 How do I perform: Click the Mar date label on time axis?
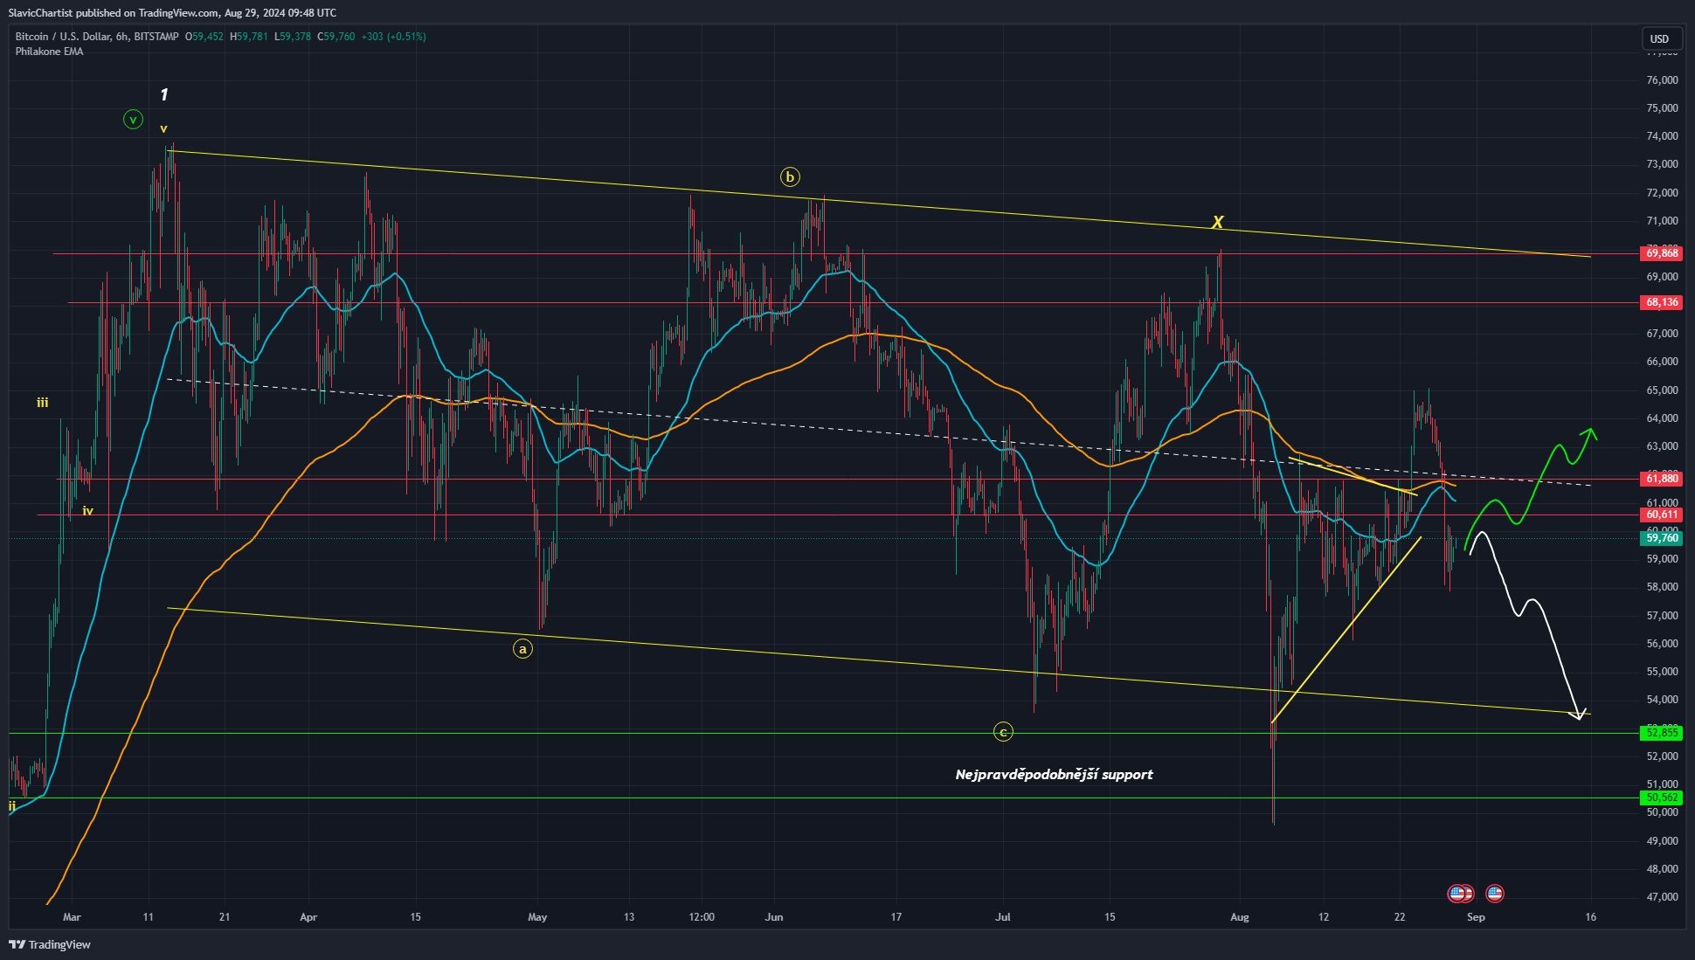tap(72, 917)
